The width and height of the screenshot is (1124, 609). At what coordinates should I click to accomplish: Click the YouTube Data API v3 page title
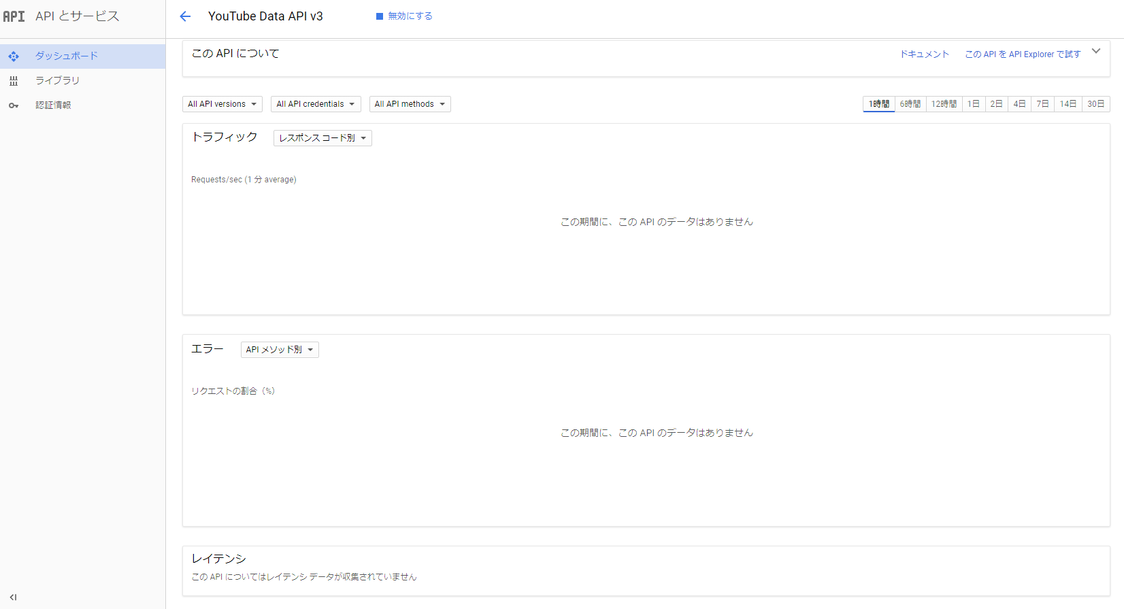[265, 16]
